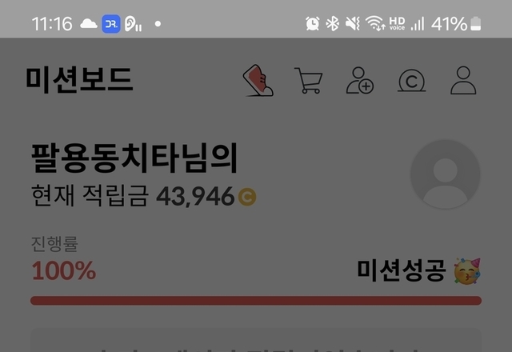Tap the party face emoji
Image resolution: width=512 pixels, height=352 pixels.
point(467,271)
